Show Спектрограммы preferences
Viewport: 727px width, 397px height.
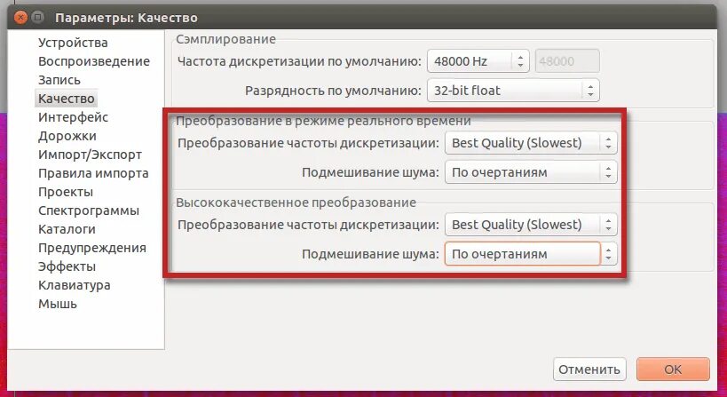[89, 210]
